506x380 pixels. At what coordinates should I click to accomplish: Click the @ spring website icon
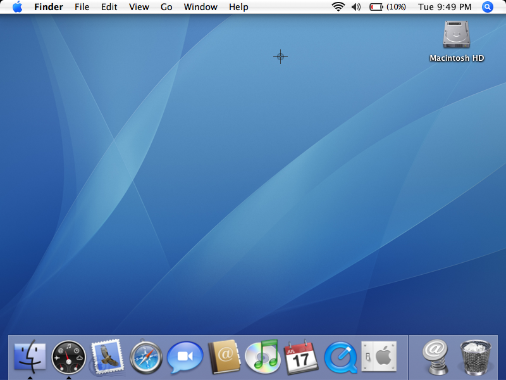tap(435, 357)
